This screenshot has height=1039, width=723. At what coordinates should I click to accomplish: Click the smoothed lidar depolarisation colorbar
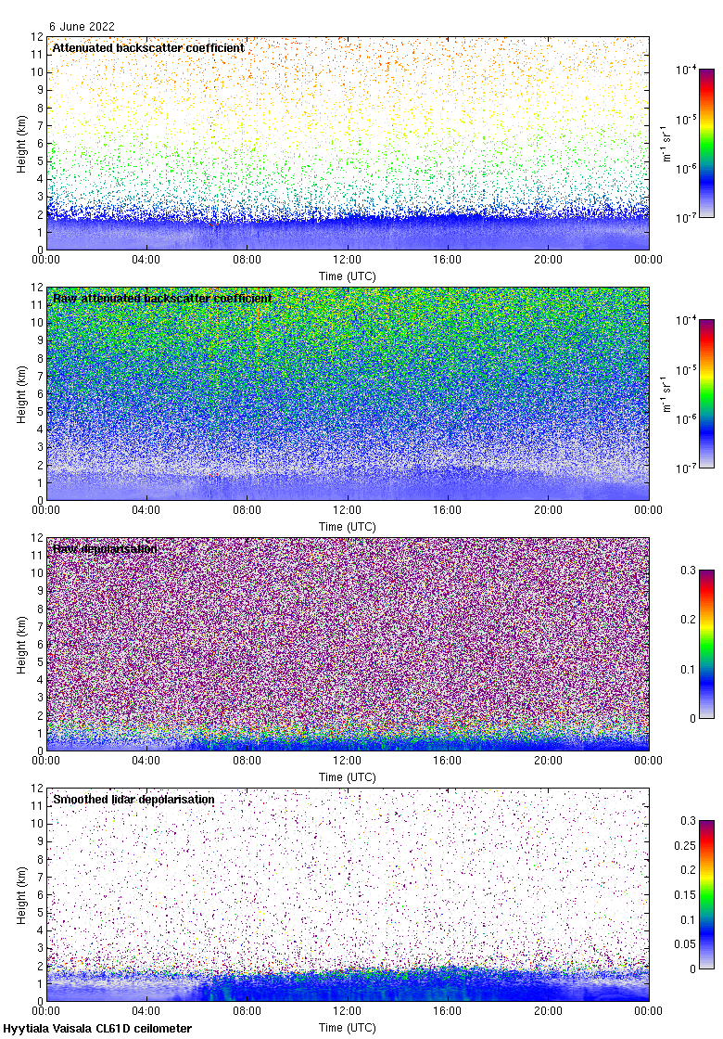(x=706, y=894)
